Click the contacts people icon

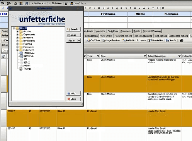point(21,4)
